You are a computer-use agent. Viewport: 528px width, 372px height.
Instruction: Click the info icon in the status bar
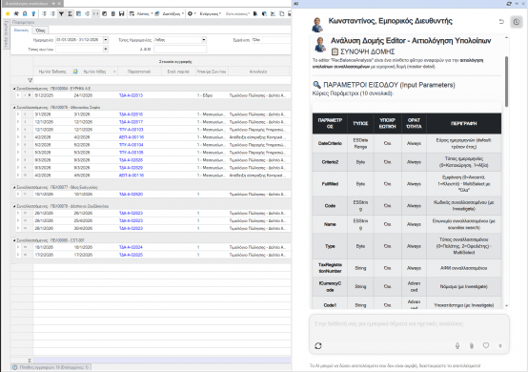coord(15,367)
